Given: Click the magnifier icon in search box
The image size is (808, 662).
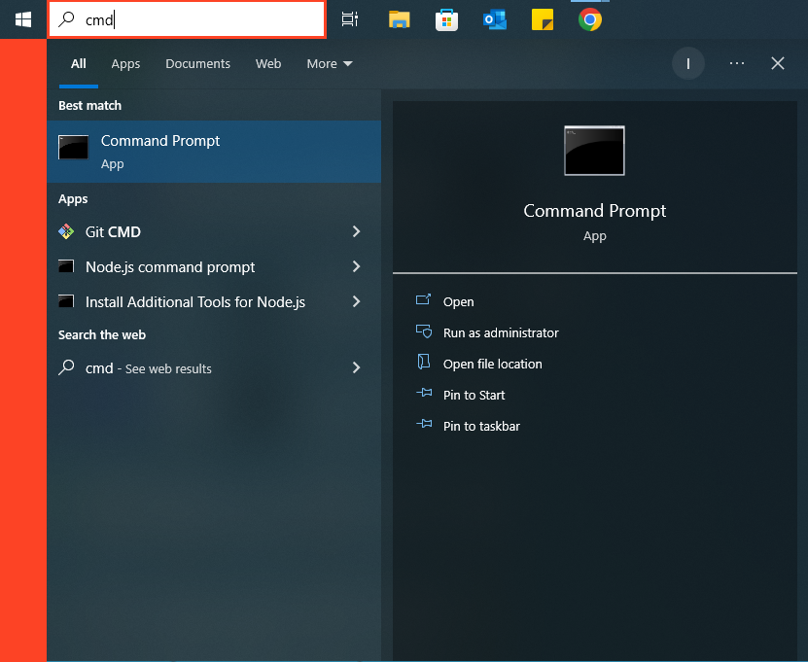Looking at the screenshot, I should click(x=66, y=19).
